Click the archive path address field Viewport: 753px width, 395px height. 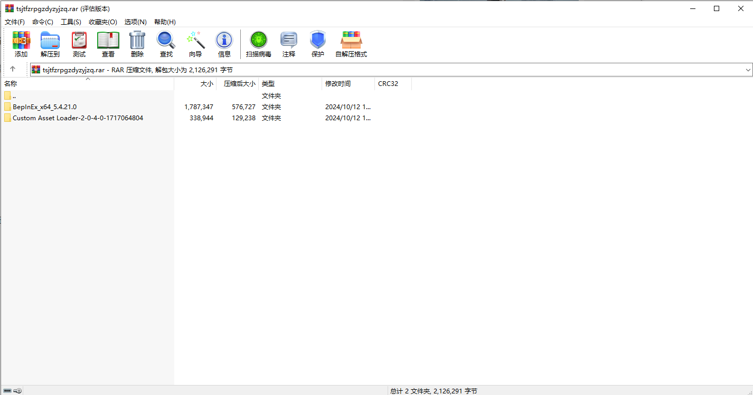(x=391, y=70)
